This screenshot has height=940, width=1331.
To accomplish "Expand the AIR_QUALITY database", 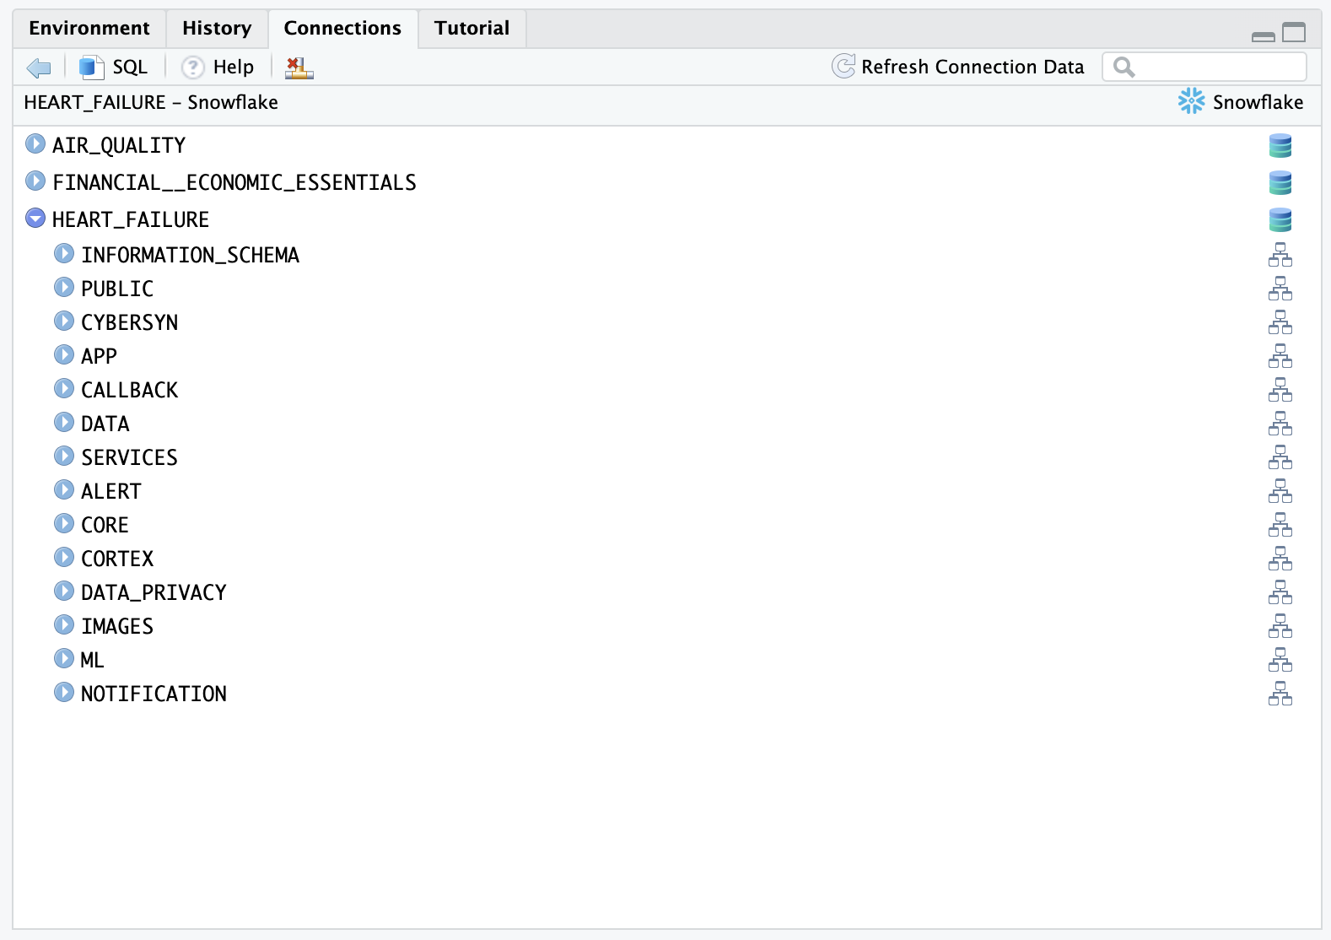I will point(35,143).
